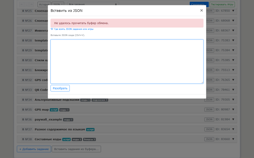Grab drag handle of task №26
Viewport: 254px width, 158px height.
coord(23,21)
